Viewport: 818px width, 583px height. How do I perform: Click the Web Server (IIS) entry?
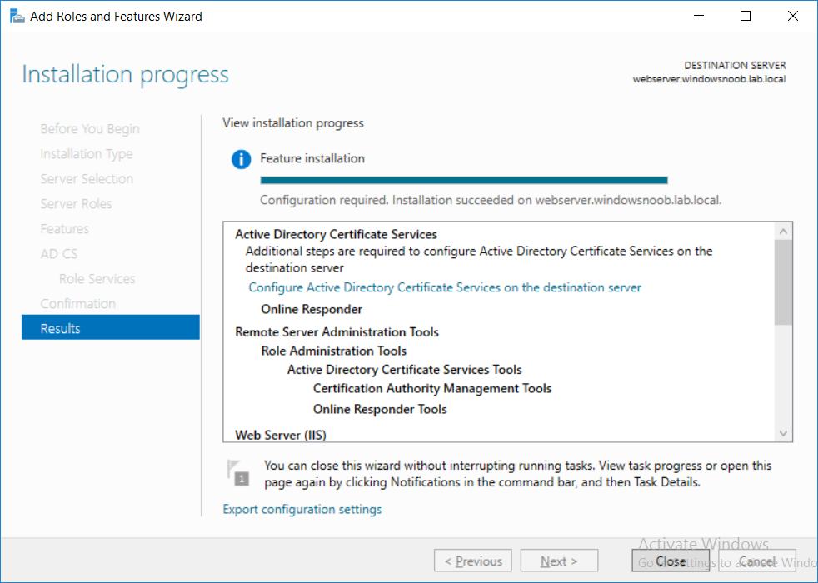(x=281, y=435)
